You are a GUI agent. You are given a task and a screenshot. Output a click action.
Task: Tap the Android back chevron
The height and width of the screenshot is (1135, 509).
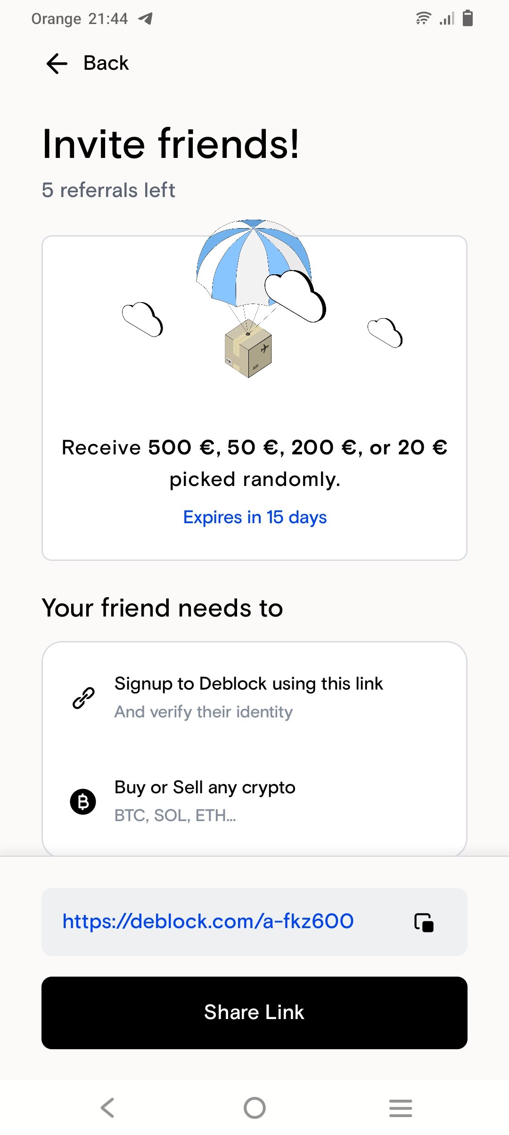(107, 1108)
